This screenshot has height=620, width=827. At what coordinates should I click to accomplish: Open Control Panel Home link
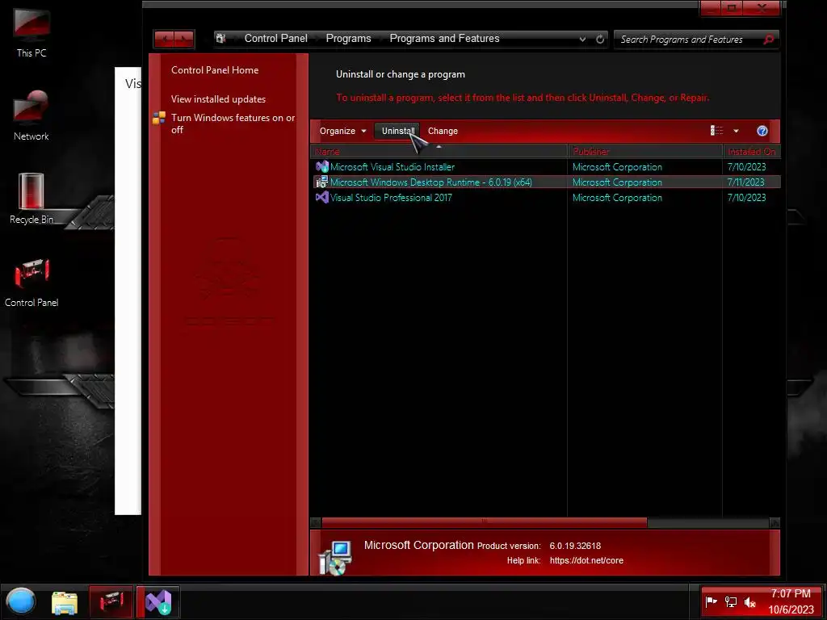tap(215, 70)
